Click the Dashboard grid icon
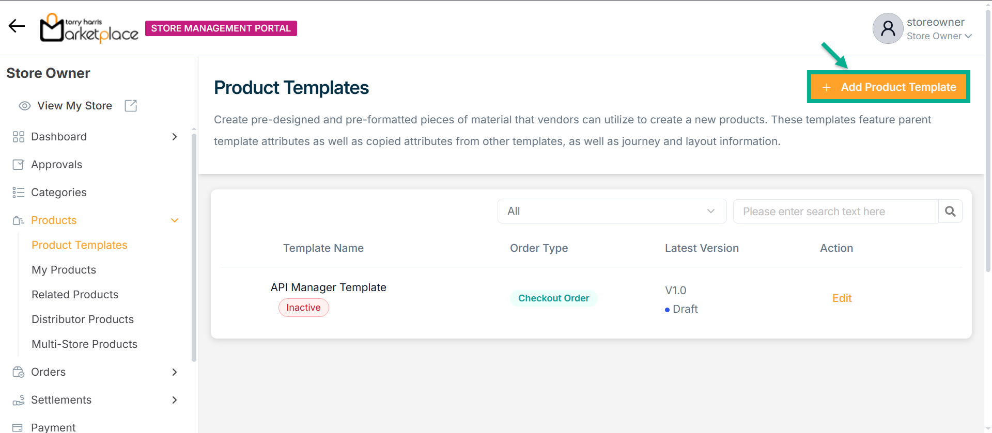Viewport: 992px width, 433px height. tap(19, 137)
